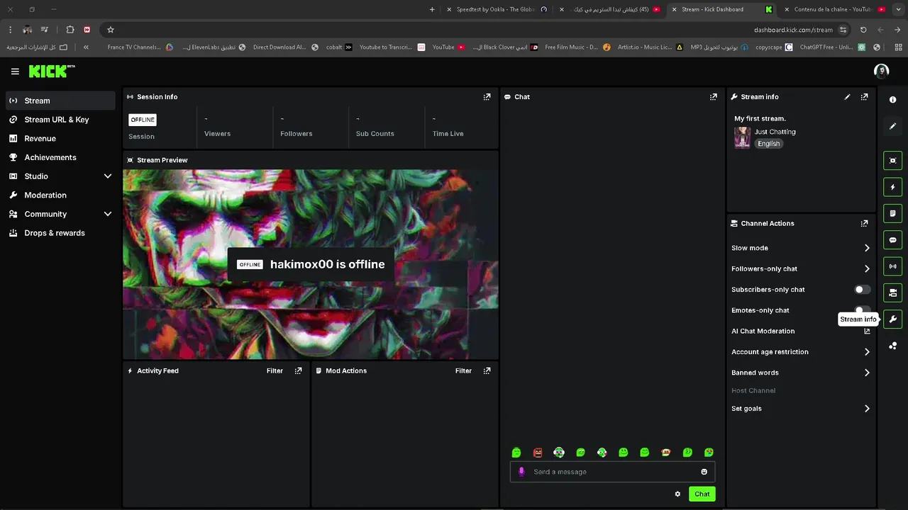The image size is (908, 510).
Task: Click the Send a message input field
Action: pyautogui.click(x=612, y=472)
